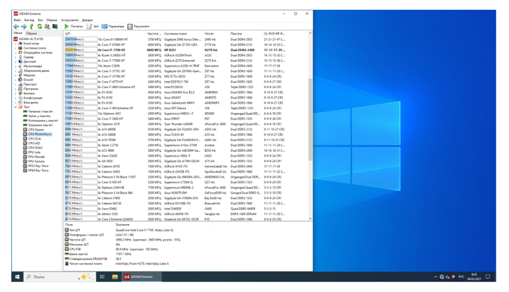Sort by the ЦП column header
Image resolution: width=509 pixels, height=292 pixels.
coord(105,33)
